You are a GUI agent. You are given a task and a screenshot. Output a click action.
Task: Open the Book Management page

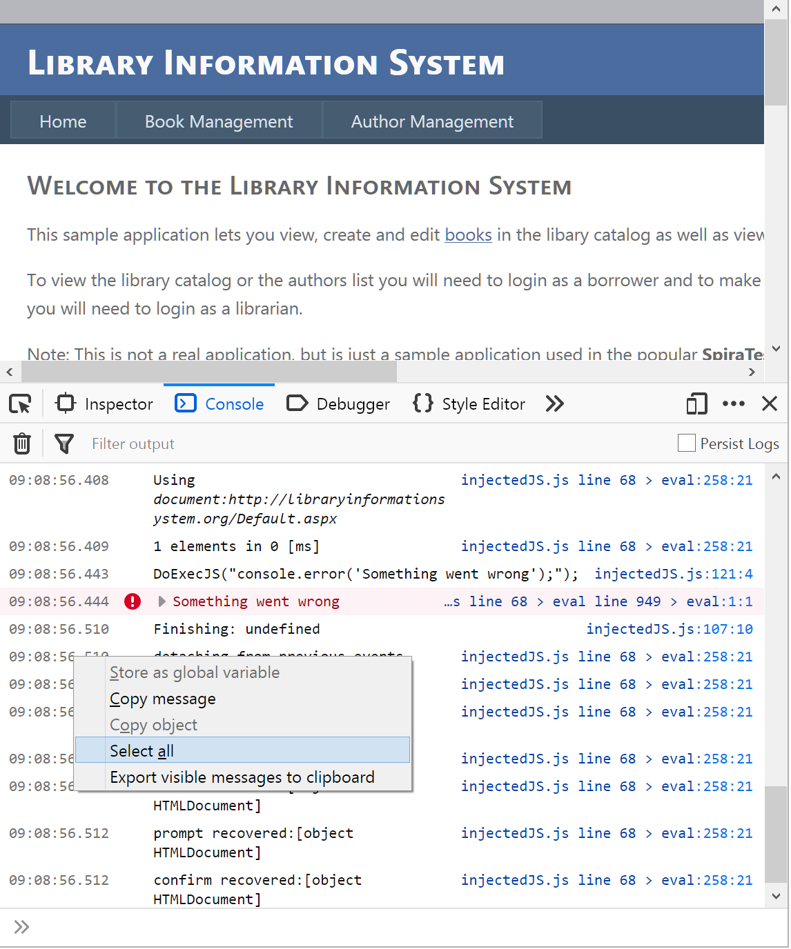click(x=219, y=121)
